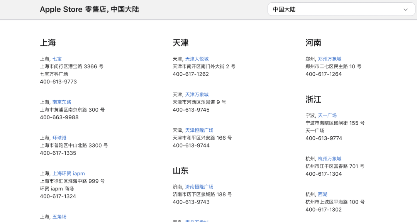Click phone number 400-663-9988
Viewport: 417px width, 222px height.
[59, 117]
